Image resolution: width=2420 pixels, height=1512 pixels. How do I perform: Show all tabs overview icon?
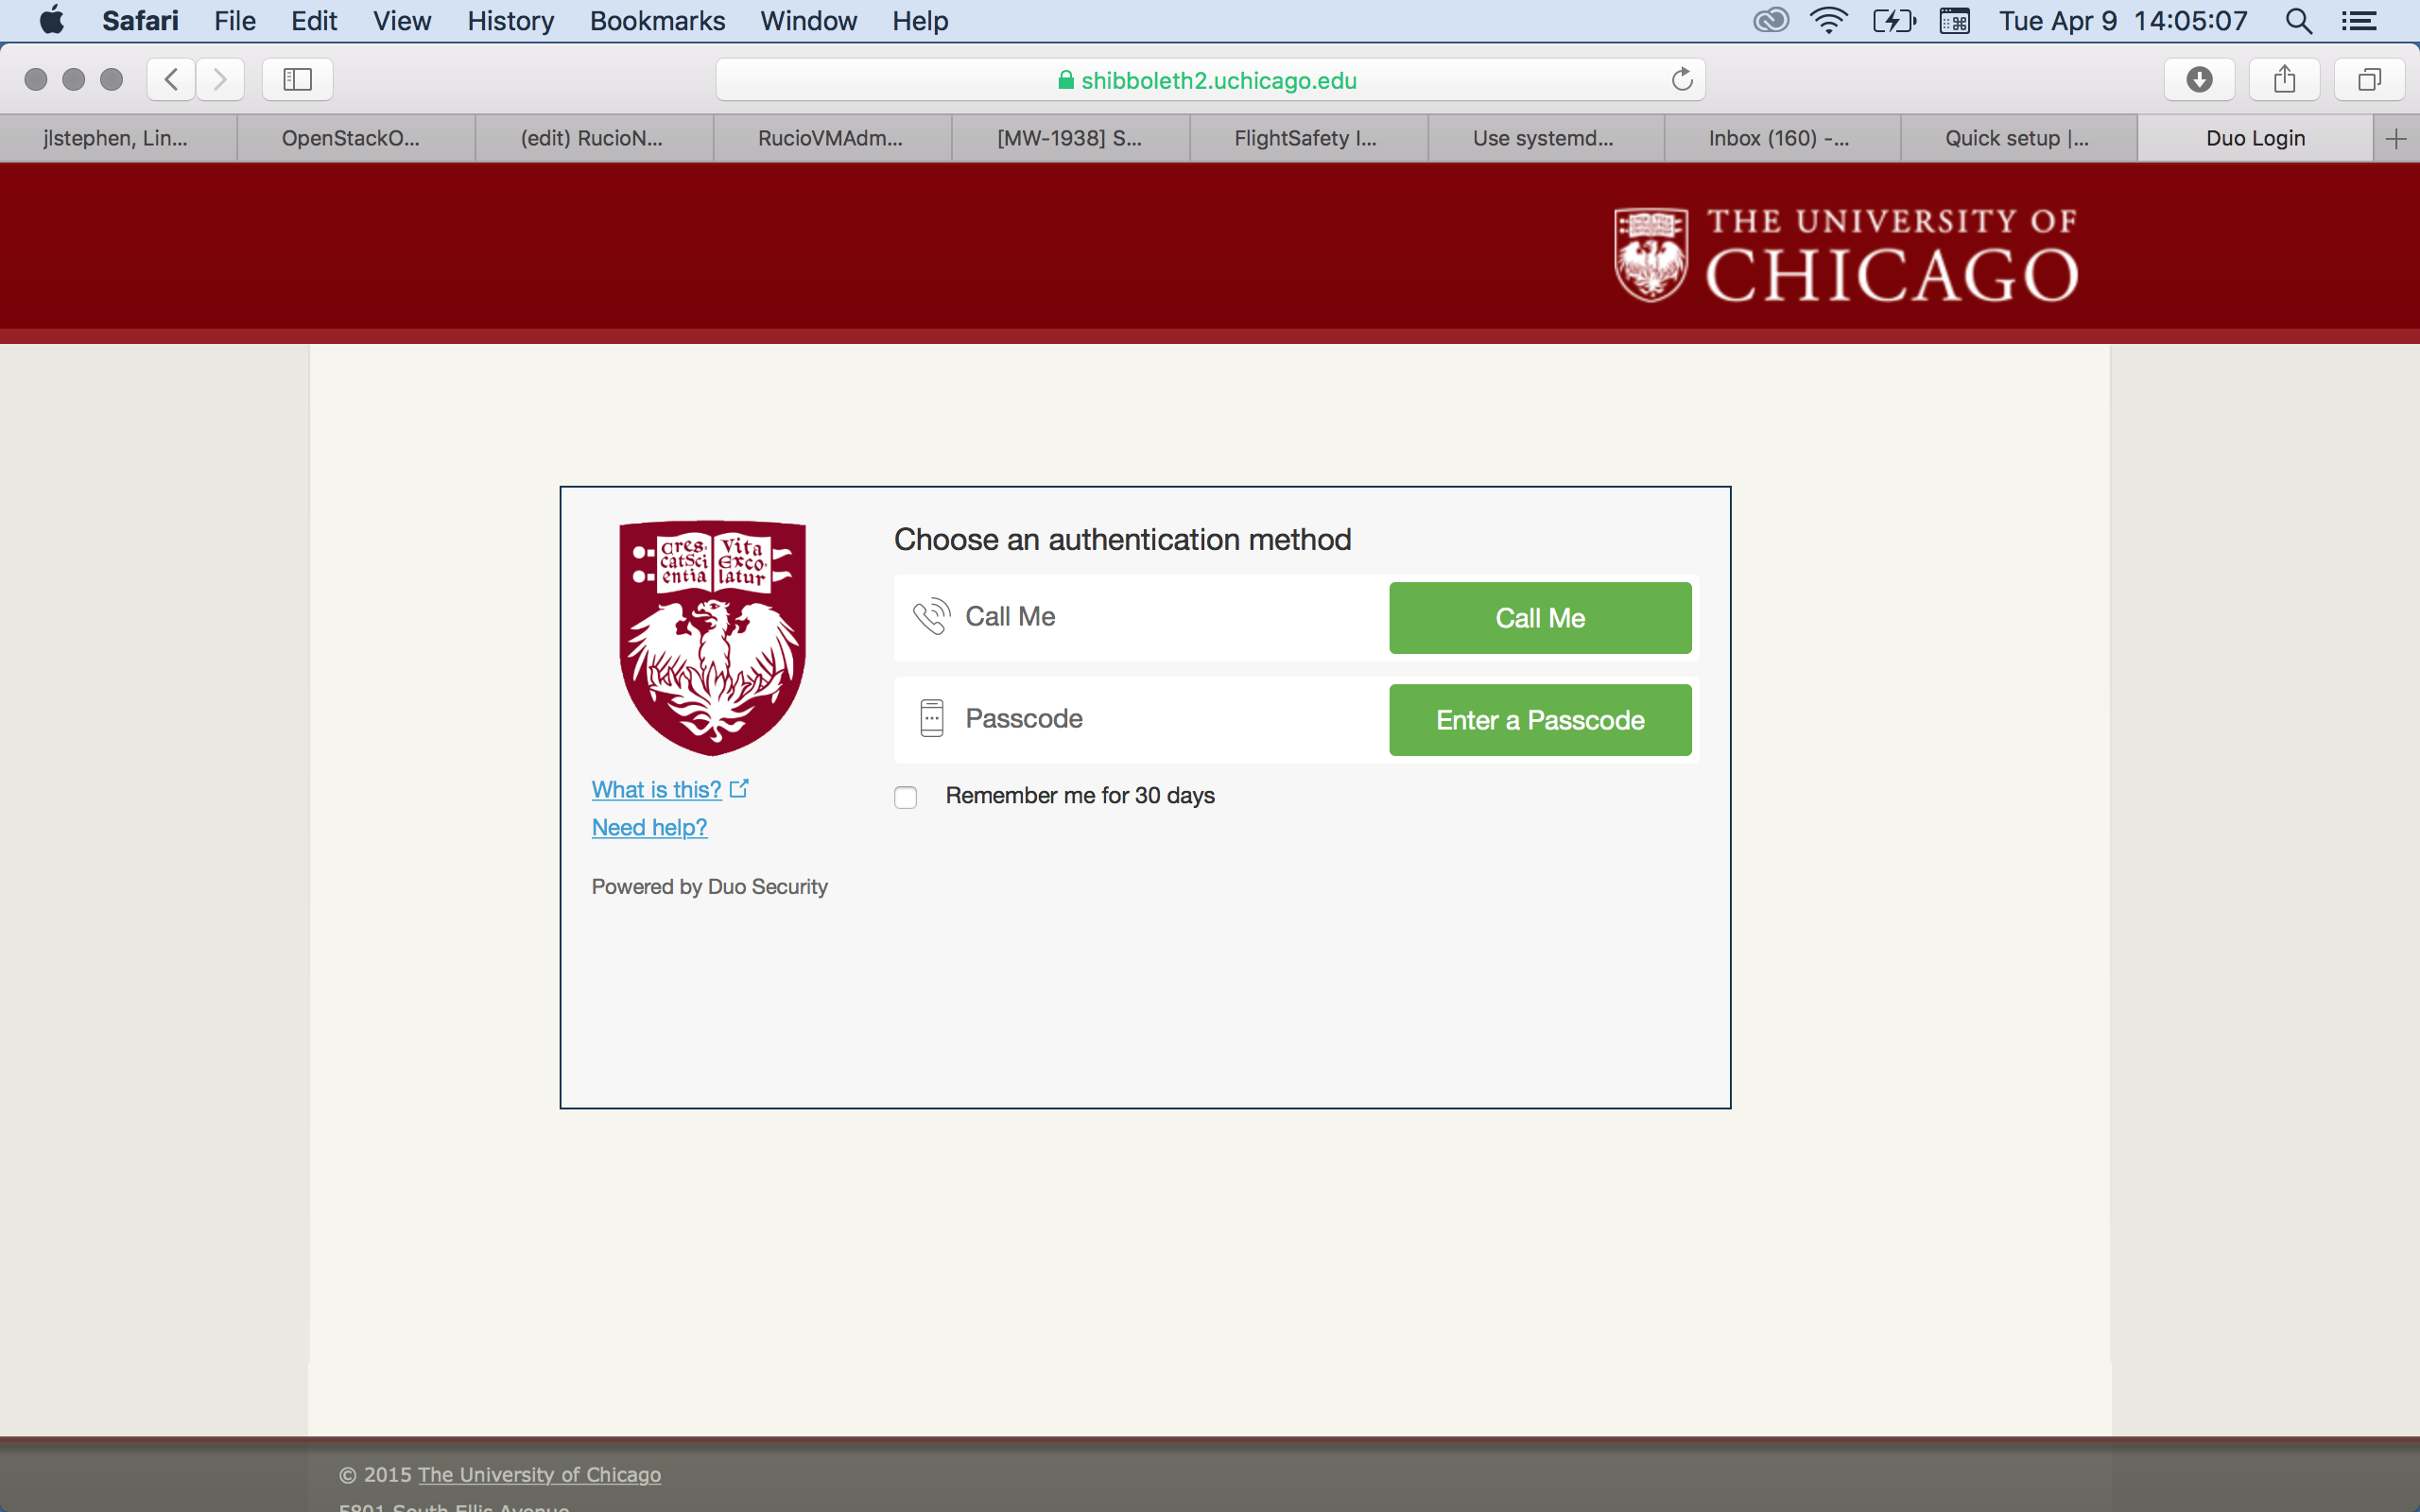pyautogui.click(x=2368, y=79)
